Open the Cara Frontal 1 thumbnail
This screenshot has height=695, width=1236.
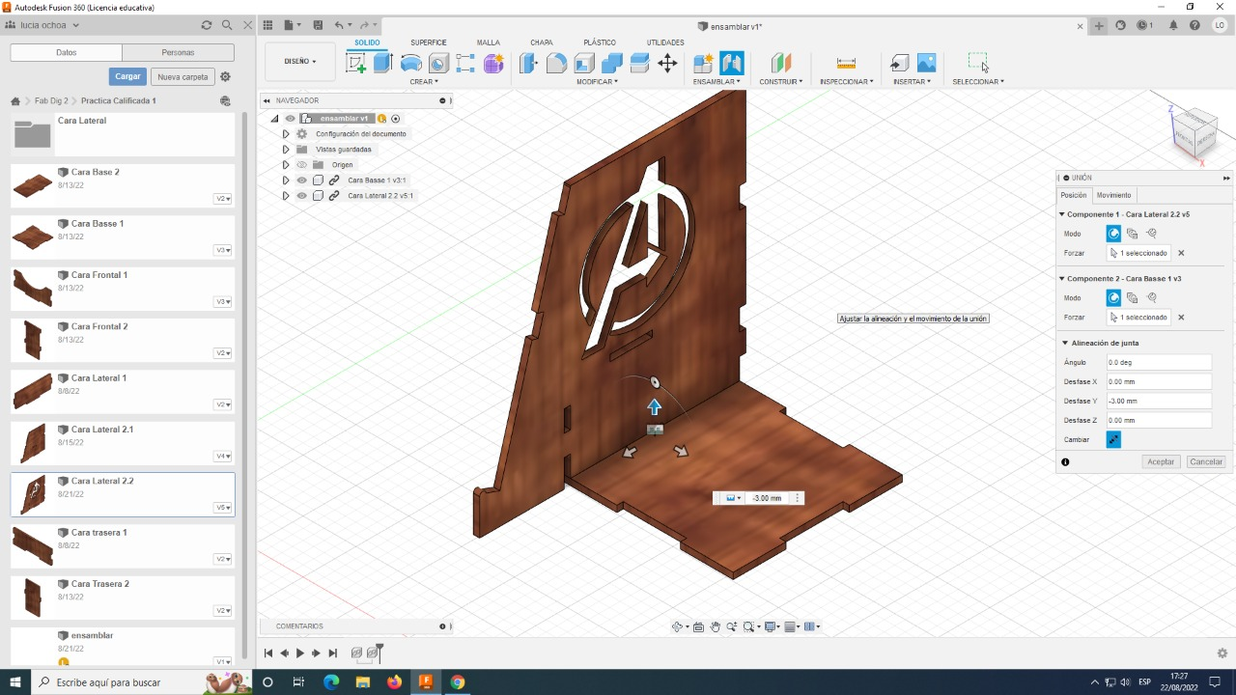pos(33,288)
